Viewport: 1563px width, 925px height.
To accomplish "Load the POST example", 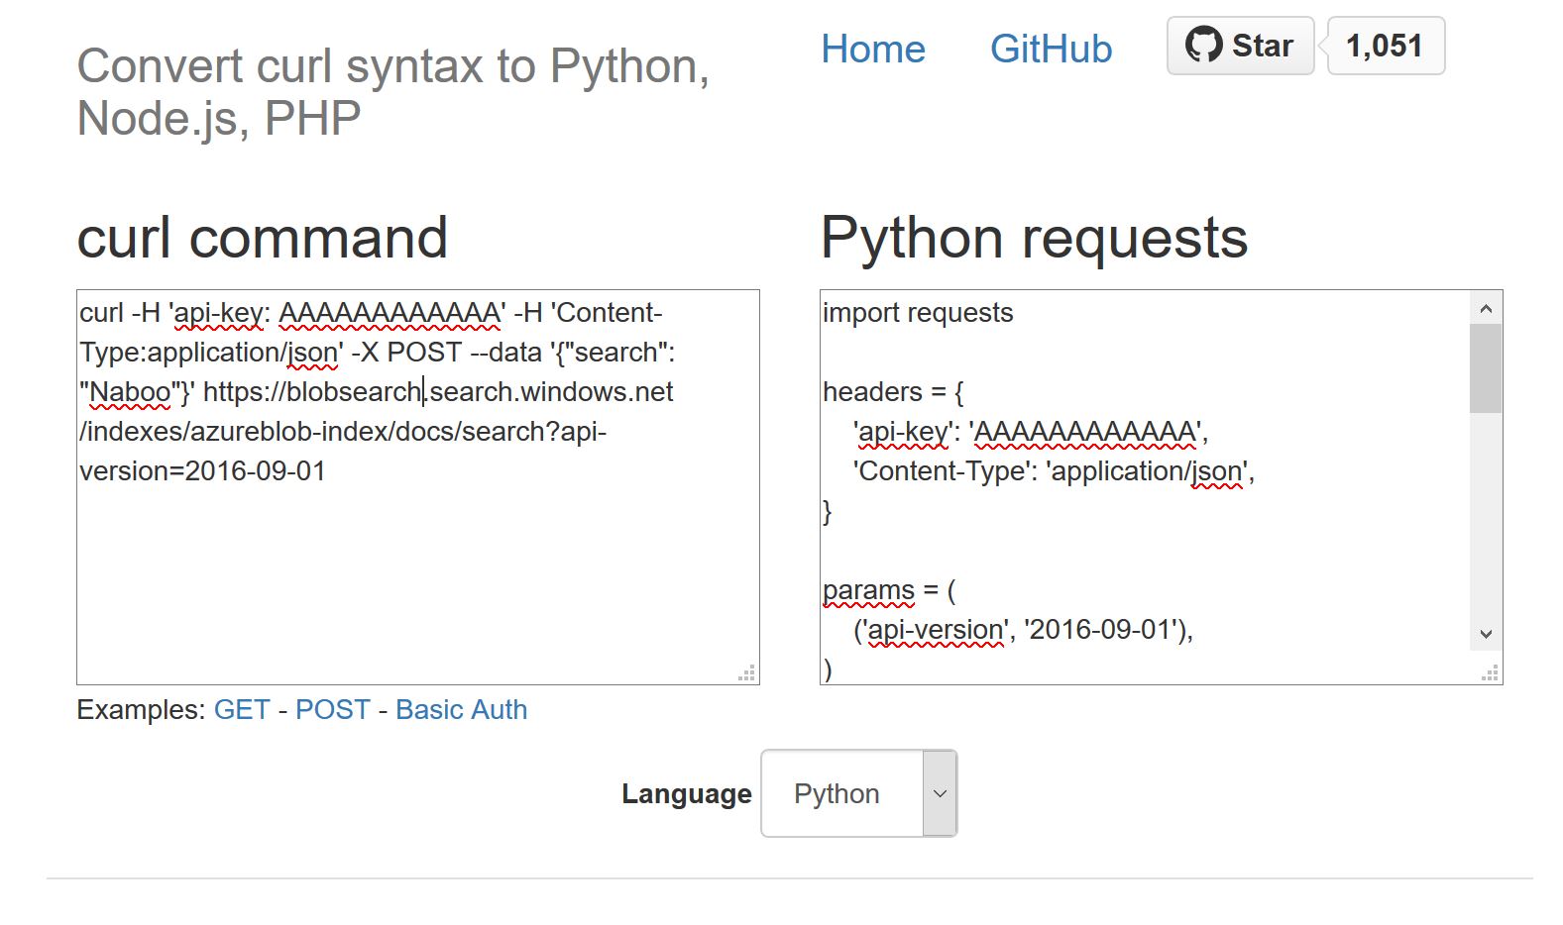I will 332,709.
